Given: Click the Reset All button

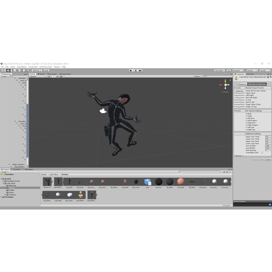Looking at the screenshot, I should point(239,91).
